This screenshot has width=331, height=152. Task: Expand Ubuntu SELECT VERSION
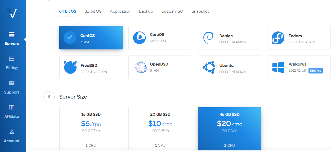tap(232, 72)
